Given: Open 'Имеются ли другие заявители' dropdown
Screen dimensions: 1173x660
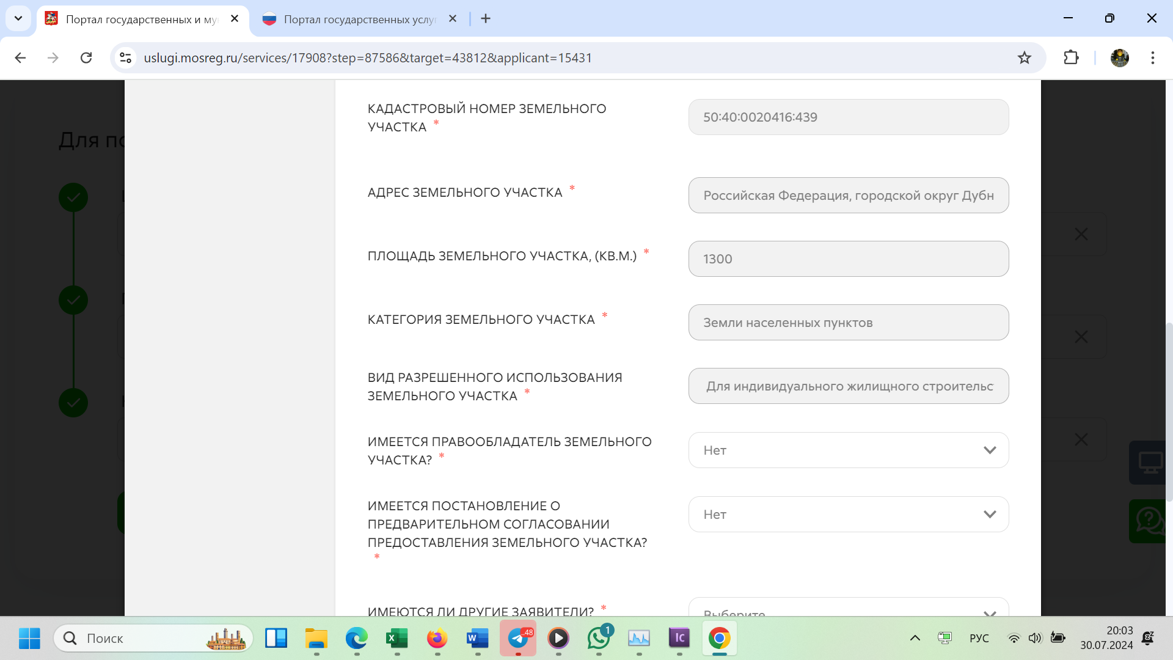Looking at the screenshot, I should 848,610.
